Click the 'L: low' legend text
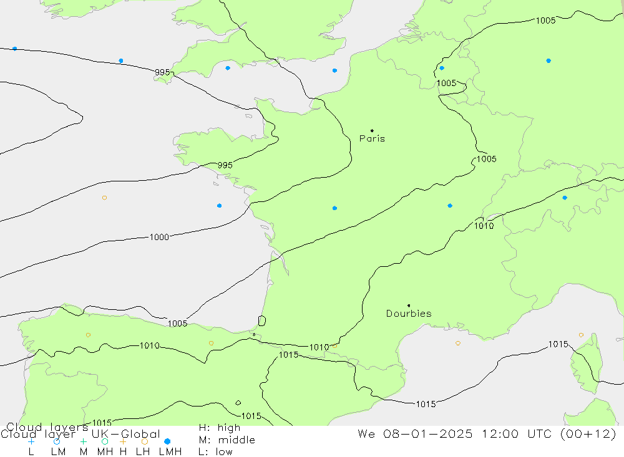Screen dimensions: 624x457 pyautogui.click(x=215, y=452)
